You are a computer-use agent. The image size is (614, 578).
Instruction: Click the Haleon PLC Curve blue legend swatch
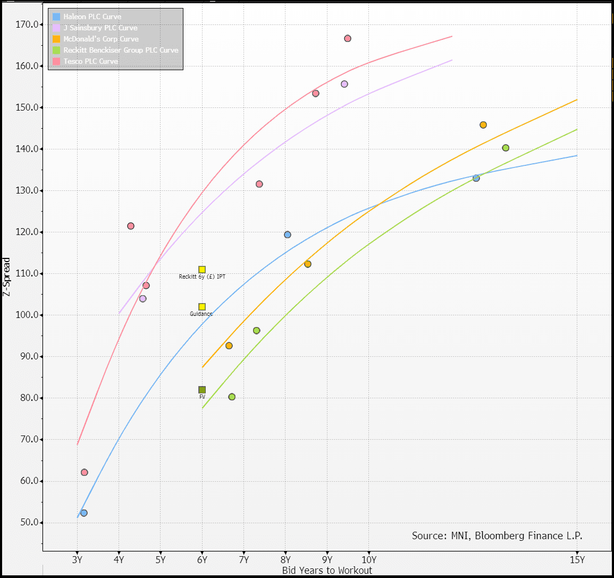pos(56,16)
